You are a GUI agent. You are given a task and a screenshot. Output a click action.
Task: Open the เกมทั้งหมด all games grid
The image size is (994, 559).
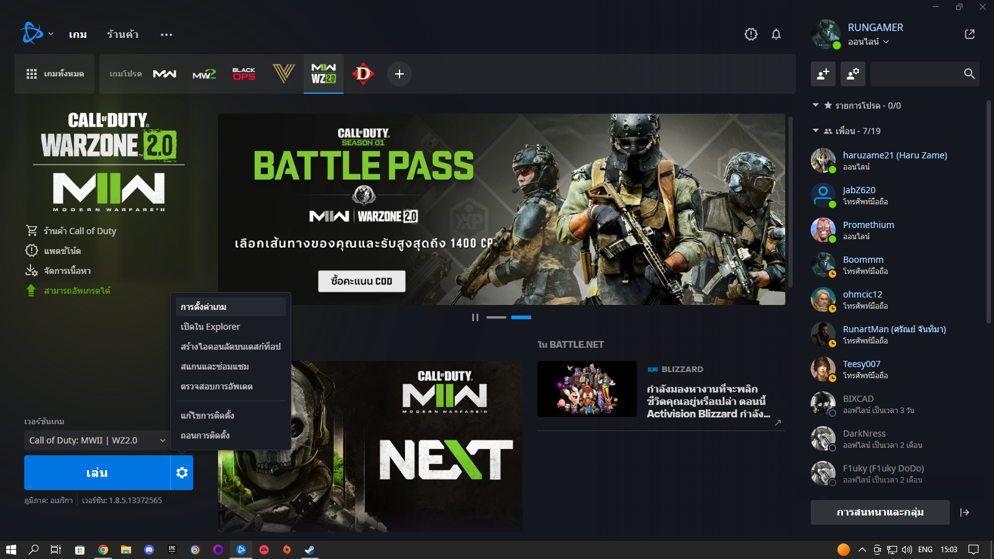click(55, 74)
